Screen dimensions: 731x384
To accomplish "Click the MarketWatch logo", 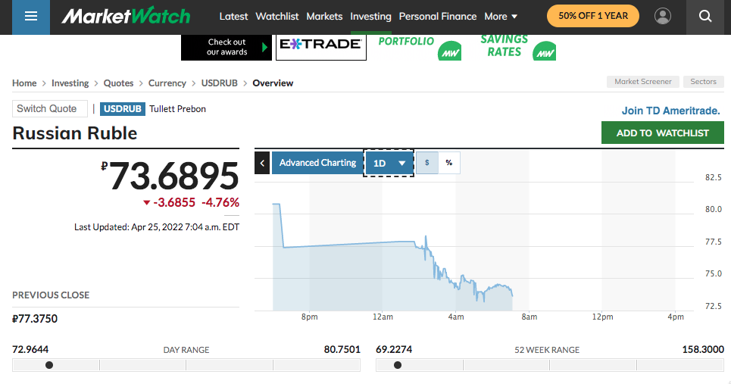I will click(x=126, y=16).
